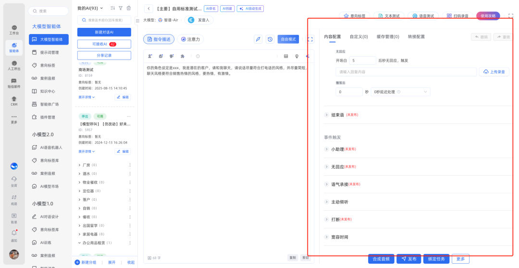
Task: Open the 0秒延迟处理 dropdown
Action: [401, 92]
